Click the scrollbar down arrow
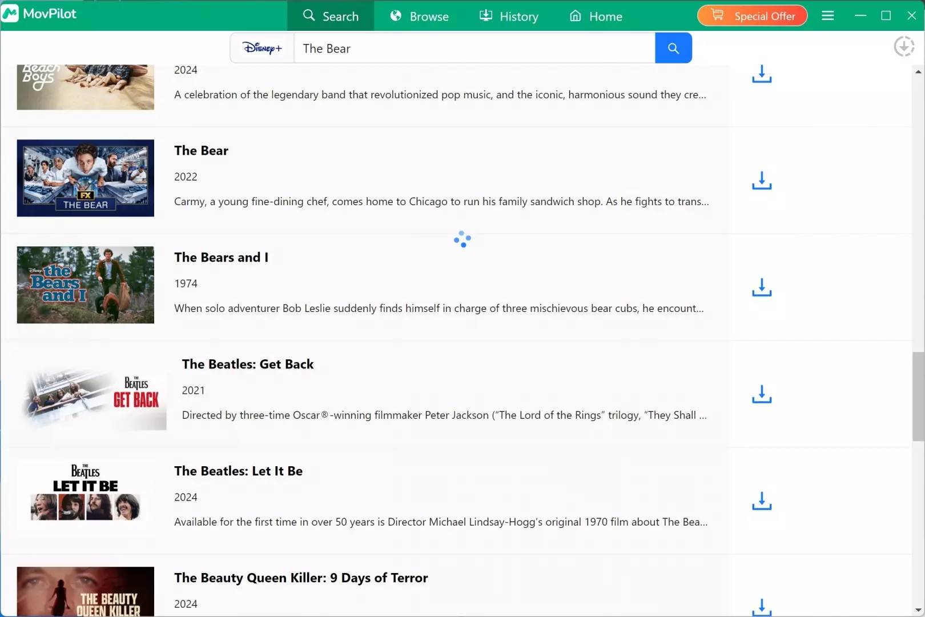This screenshot has height=617, width=925. [x=918, y=610]
